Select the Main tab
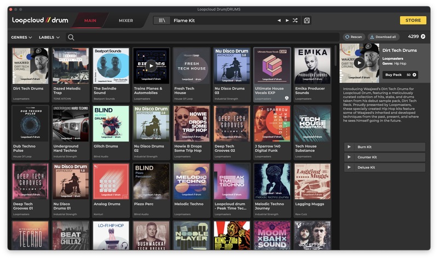Viewport: 438px width, 259px height. tap(90, 21)
